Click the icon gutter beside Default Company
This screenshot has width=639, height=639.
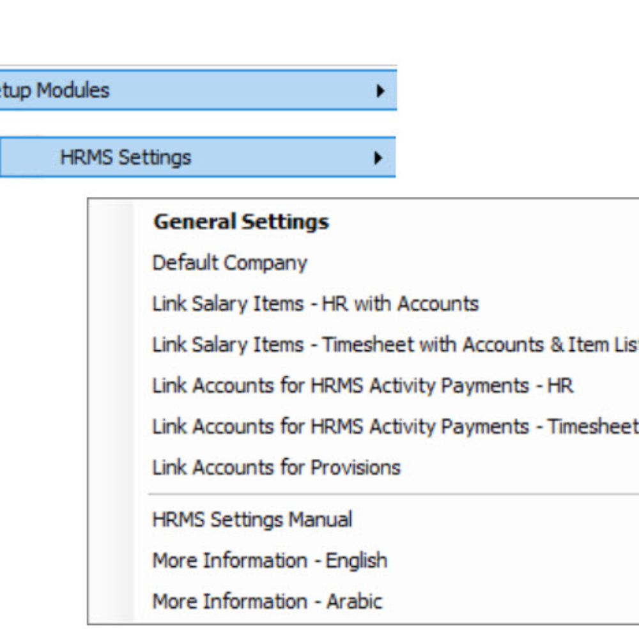tap(111, 263)
